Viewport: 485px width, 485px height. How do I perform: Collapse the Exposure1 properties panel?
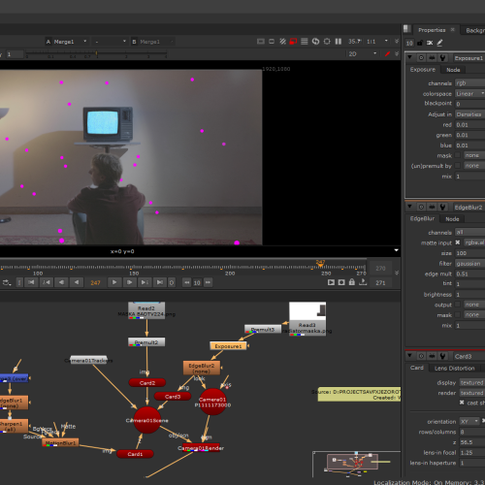pos(409,57)
